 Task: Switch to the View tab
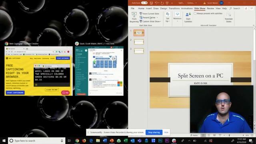coord(218,8)
